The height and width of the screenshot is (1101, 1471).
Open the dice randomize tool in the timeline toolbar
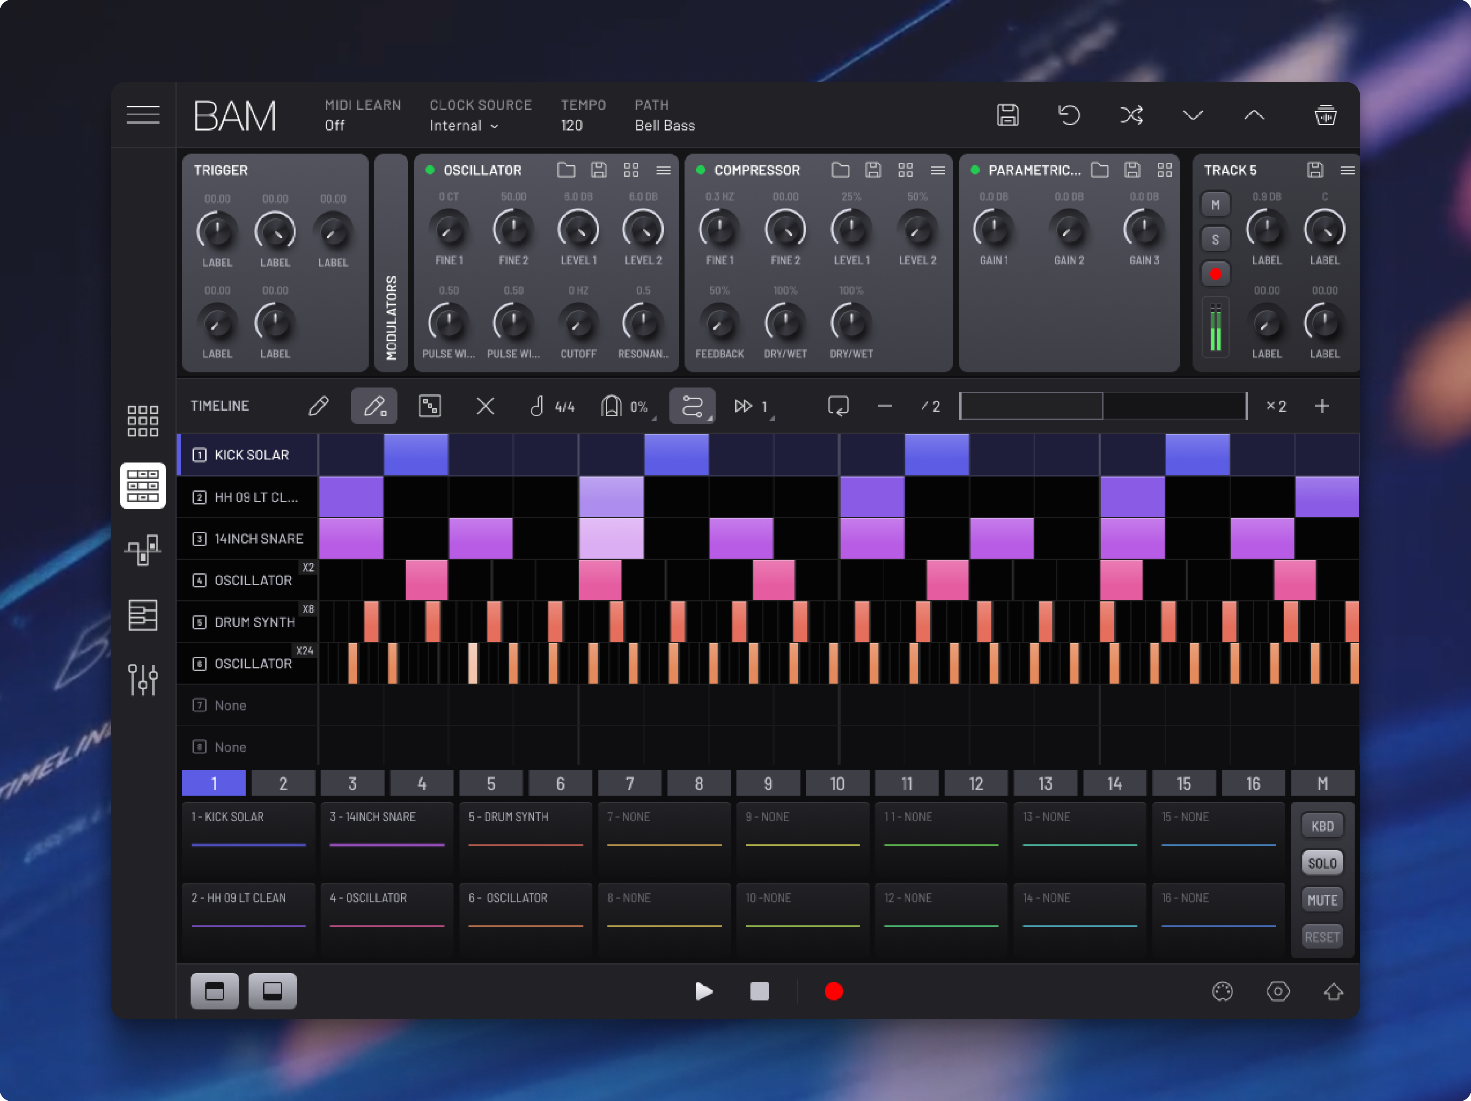click(x=430, y=406)
